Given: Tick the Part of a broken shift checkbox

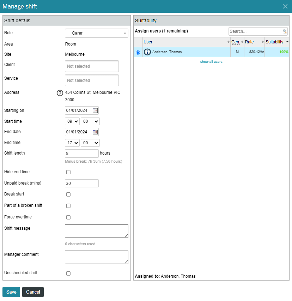Looking at the screenshot, I should tap(68, 206).
